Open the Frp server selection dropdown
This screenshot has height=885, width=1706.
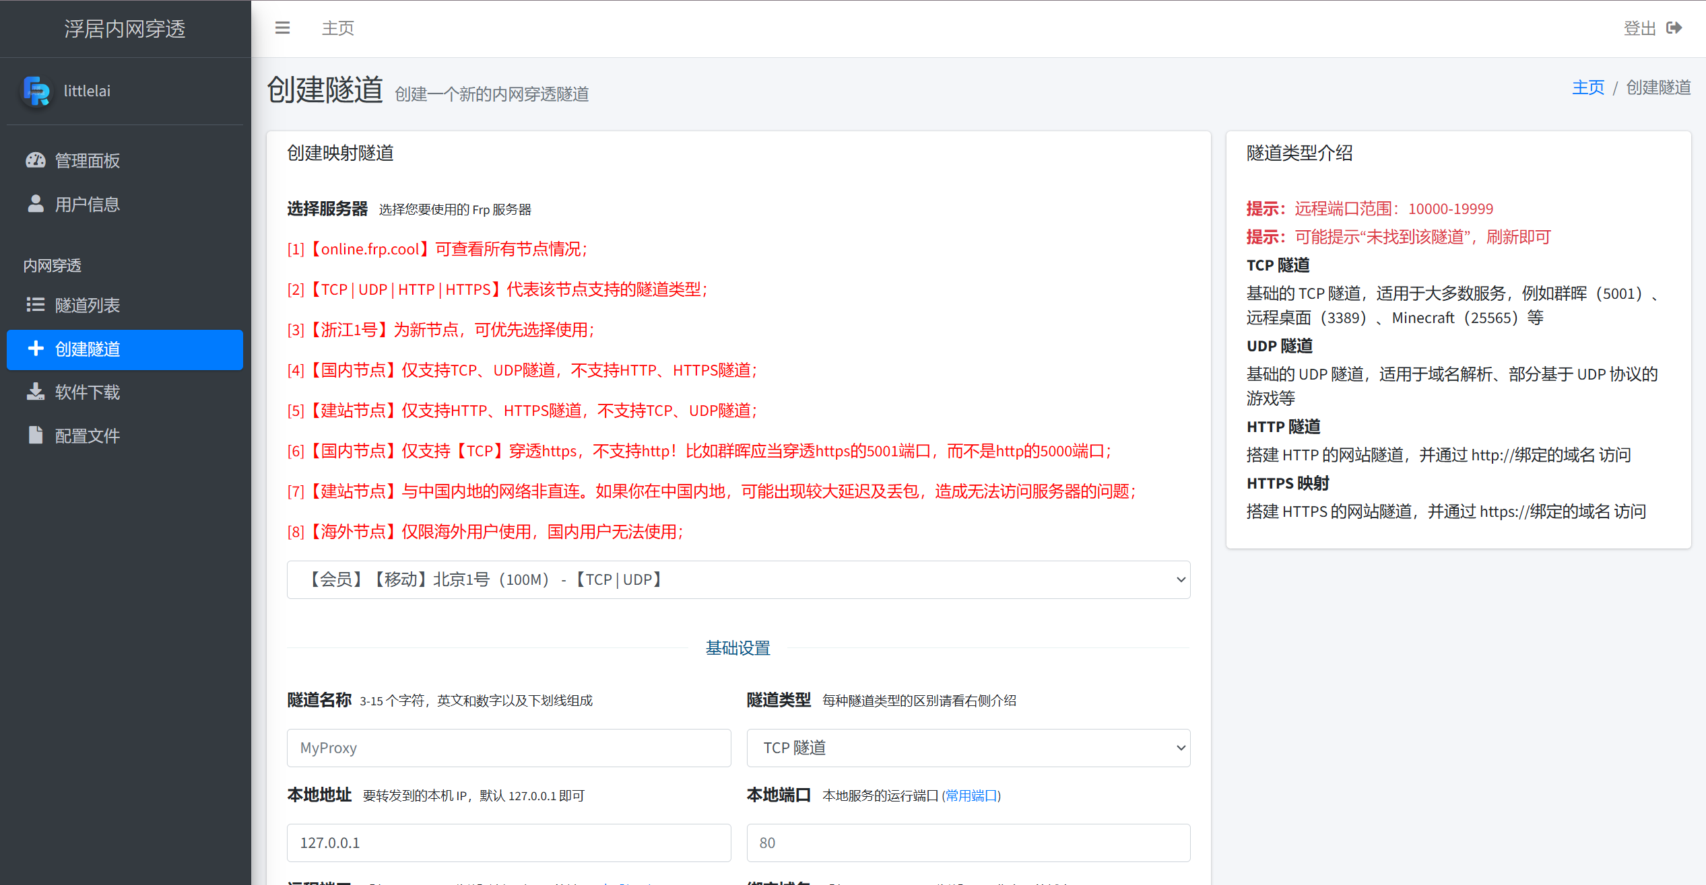point(737,579)
